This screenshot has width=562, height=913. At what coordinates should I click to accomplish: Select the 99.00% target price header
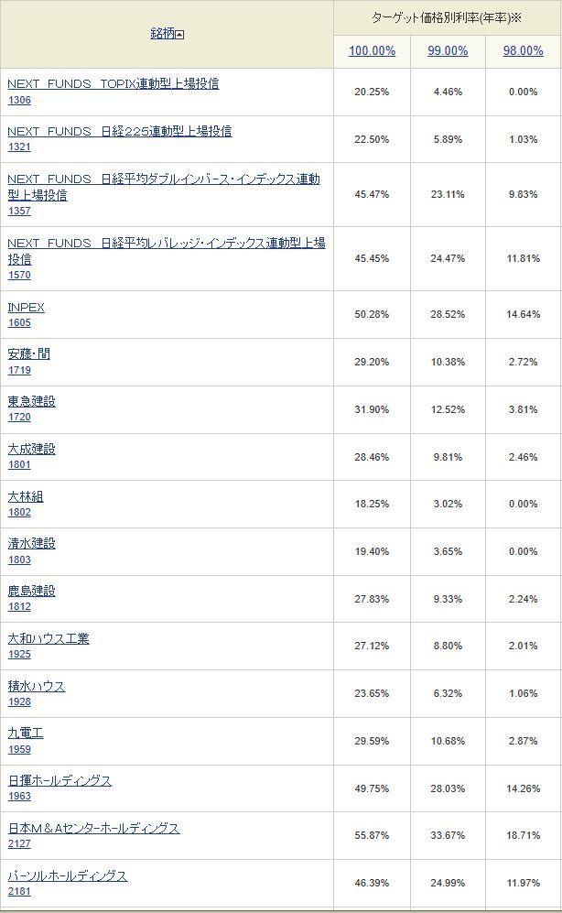(x=448, y=50)
